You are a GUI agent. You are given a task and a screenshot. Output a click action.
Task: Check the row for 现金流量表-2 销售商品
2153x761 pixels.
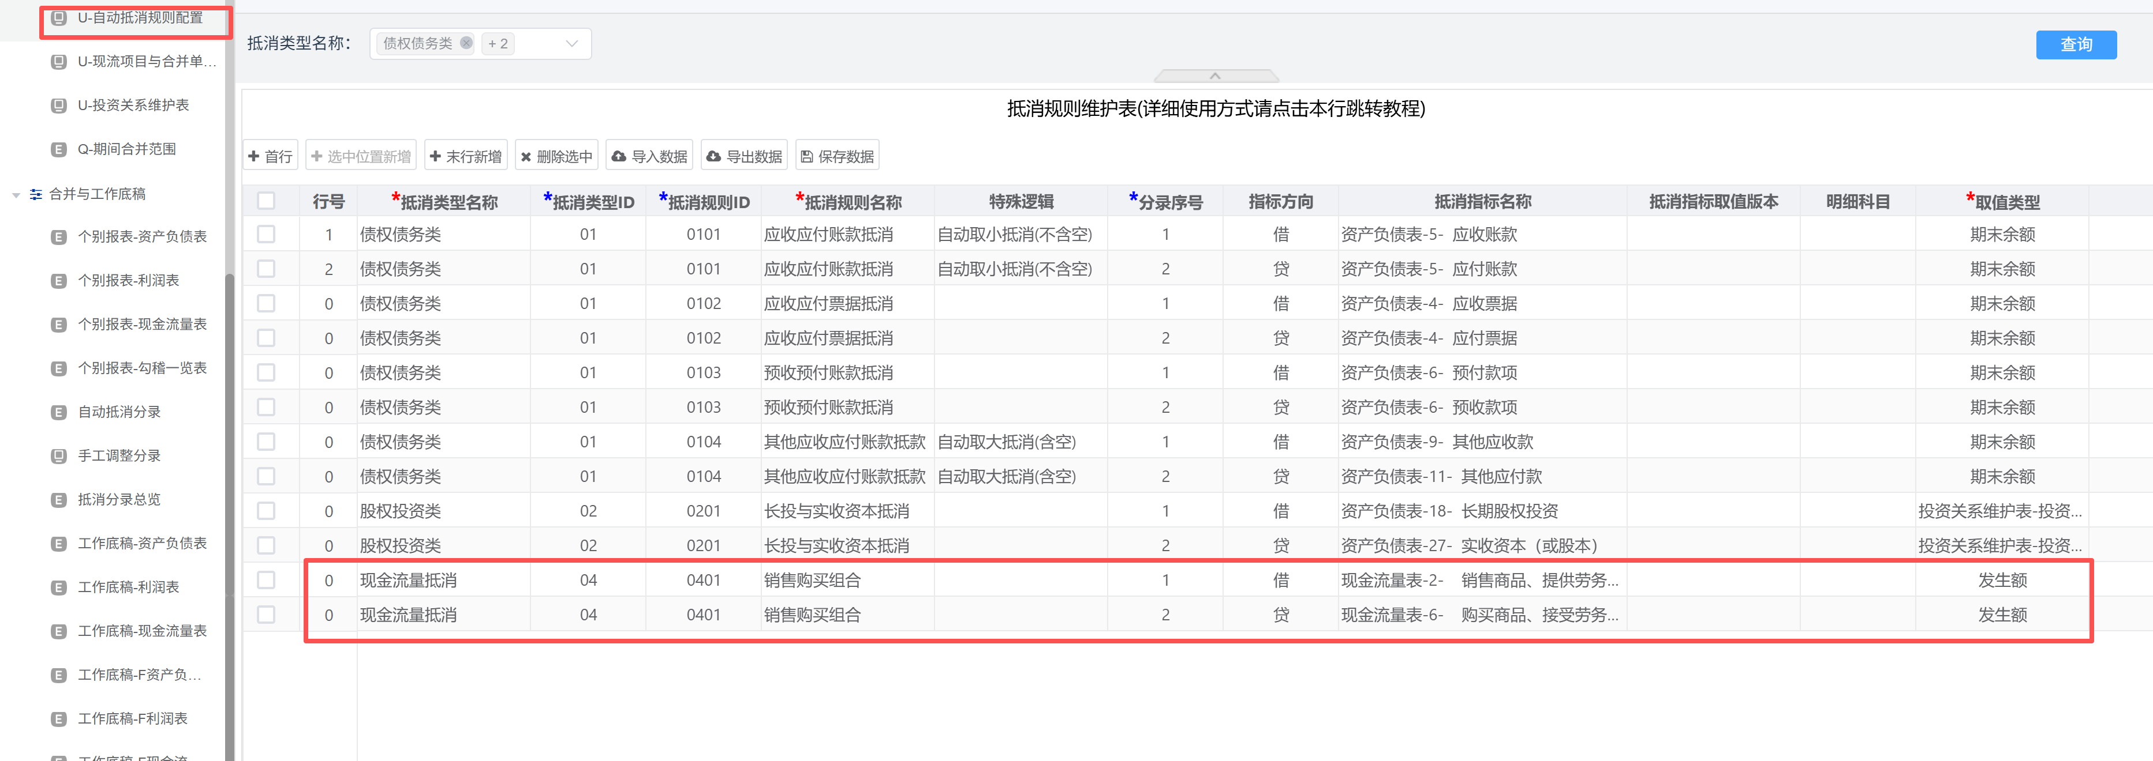266,580
